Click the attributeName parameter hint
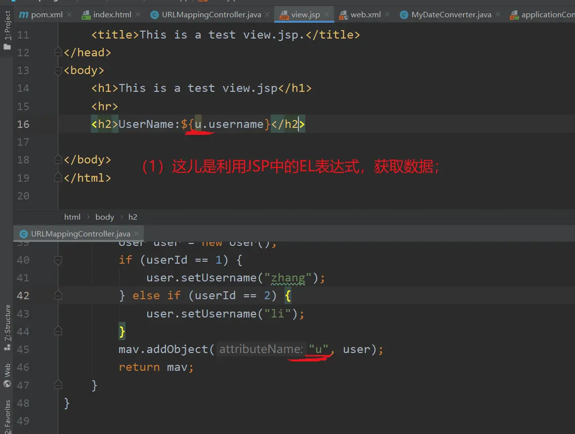This screenshot has height=434, width=575. tap(261, 349)
